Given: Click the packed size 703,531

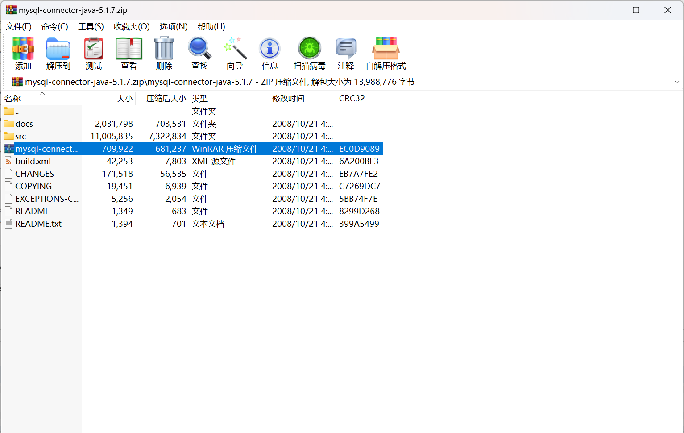Looking at the screenshot, I should [170, 124].
